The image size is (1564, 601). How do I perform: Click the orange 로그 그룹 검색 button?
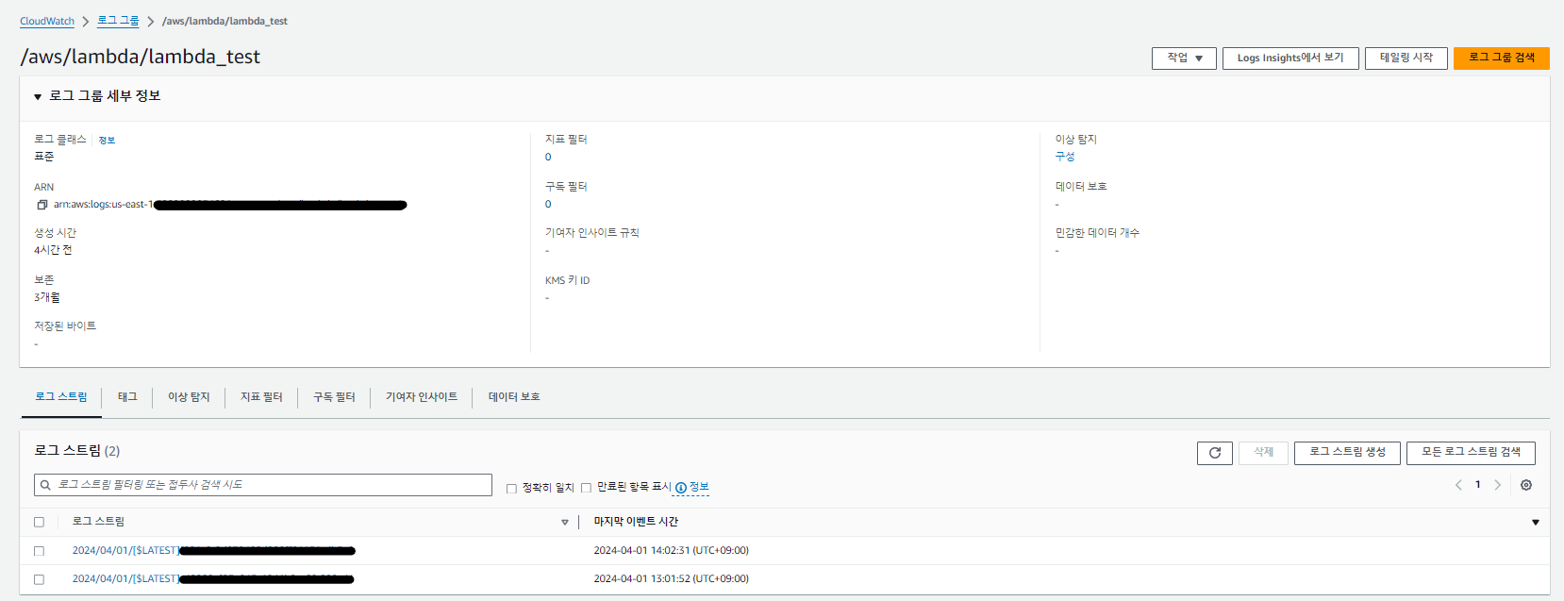point(1502,58)
